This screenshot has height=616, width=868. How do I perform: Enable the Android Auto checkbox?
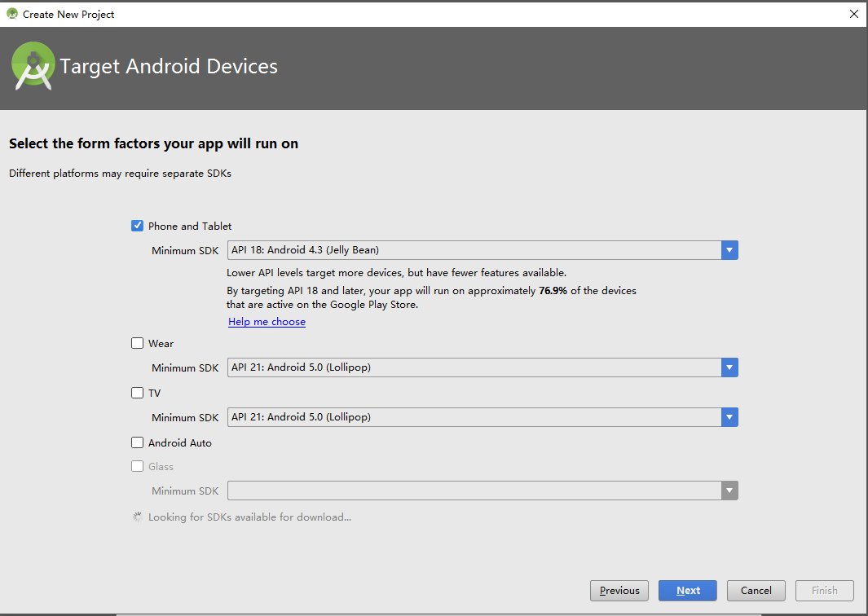(137, 442)
